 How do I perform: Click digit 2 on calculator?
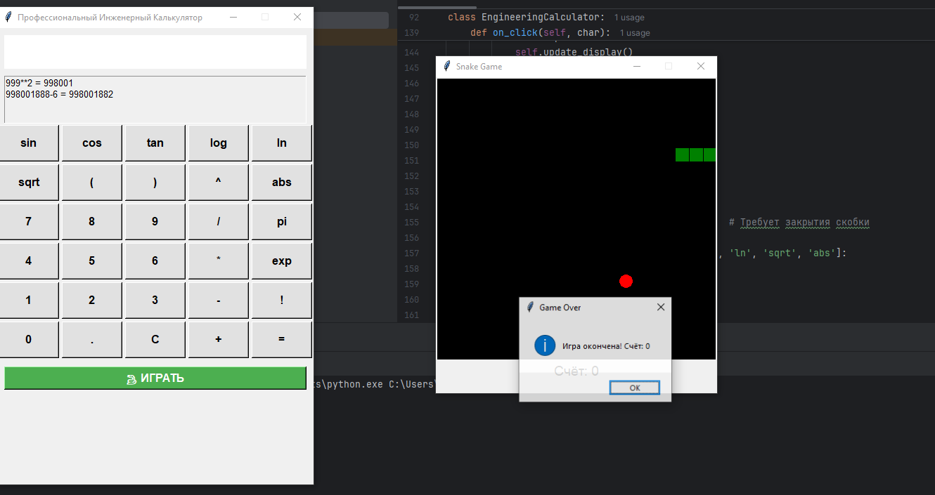[x=92, y=301]
